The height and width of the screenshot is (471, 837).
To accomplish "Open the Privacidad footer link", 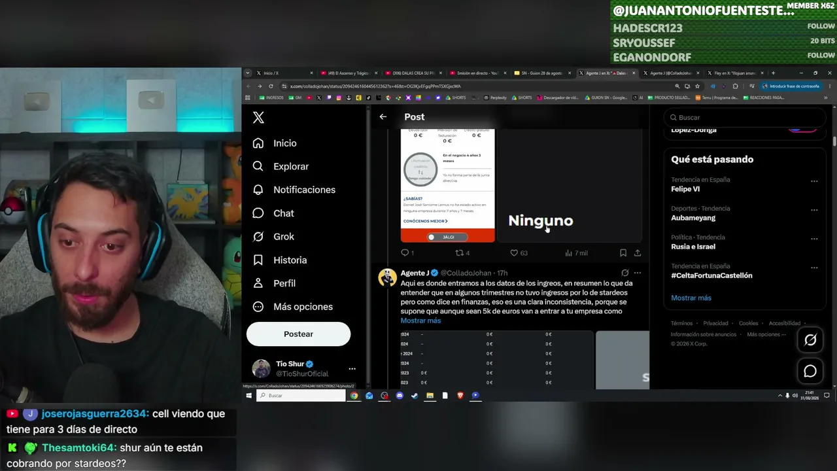I will point(715,323).
